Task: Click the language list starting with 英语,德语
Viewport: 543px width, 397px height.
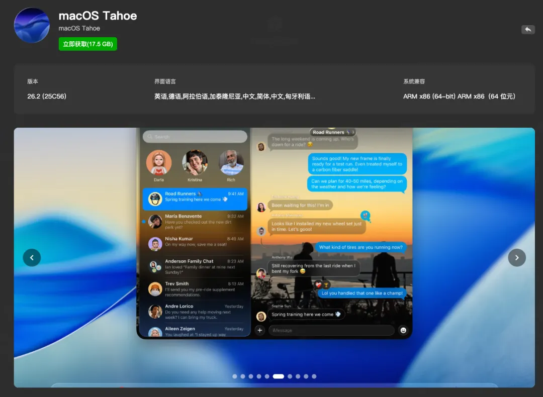Action: 235,96
